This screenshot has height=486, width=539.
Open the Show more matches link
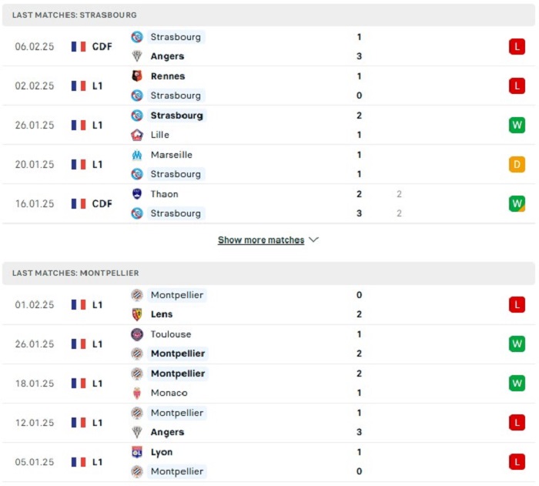(x=261, y=240)
